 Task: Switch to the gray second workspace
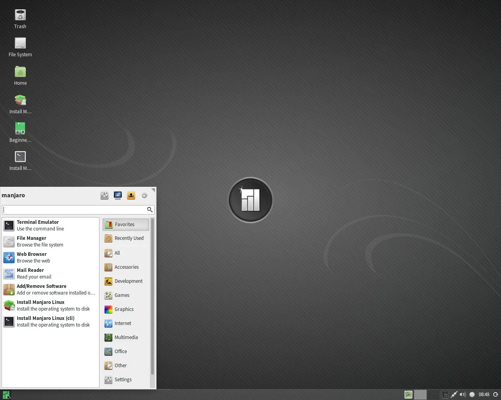[x=420, y=395]
